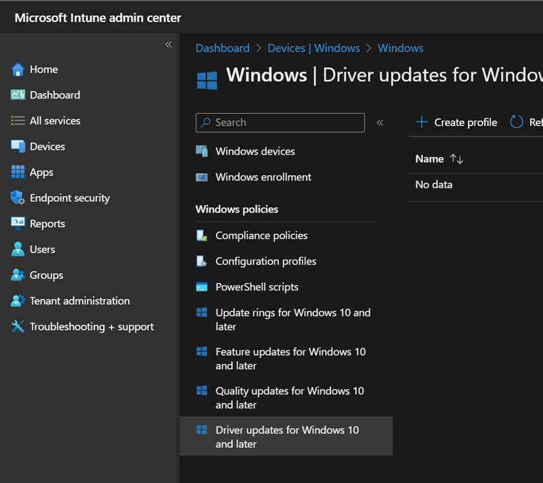Viewport: 543px width, 483px height.
Task: Open Dashboard via its chart icon
Action: click(x=18, y=95)
